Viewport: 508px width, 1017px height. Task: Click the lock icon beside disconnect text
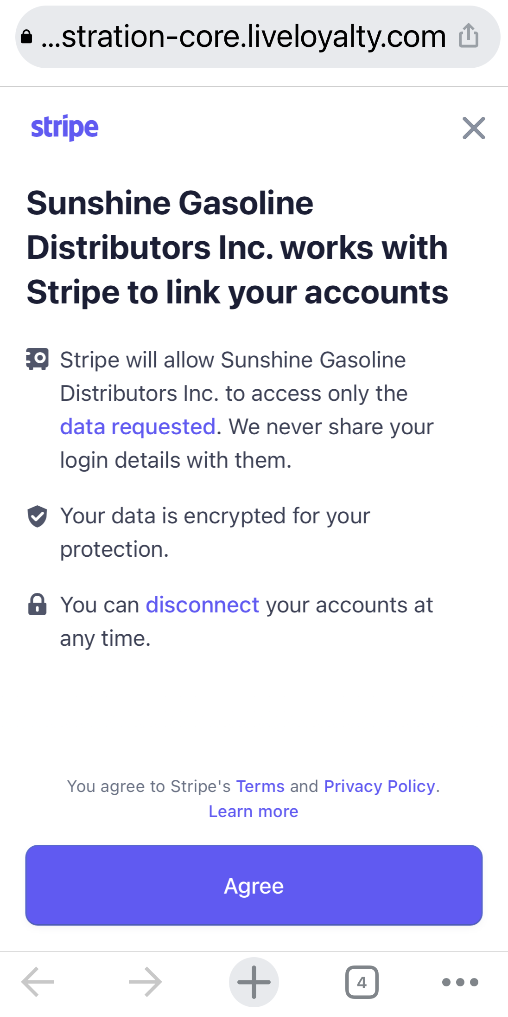pyautogui.click(x=37, y=605)
